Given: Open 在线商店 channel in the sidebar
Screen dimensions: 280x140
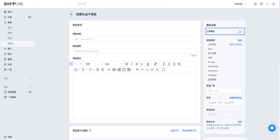Looking at the screenshot, I should pyautogui.click(x=12, y=92).
